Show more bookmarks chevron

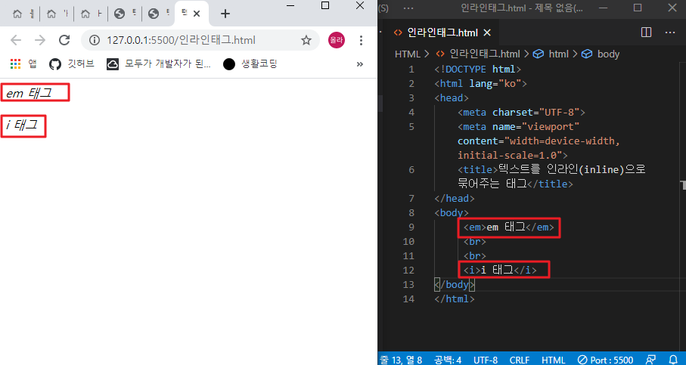(359, 63)
